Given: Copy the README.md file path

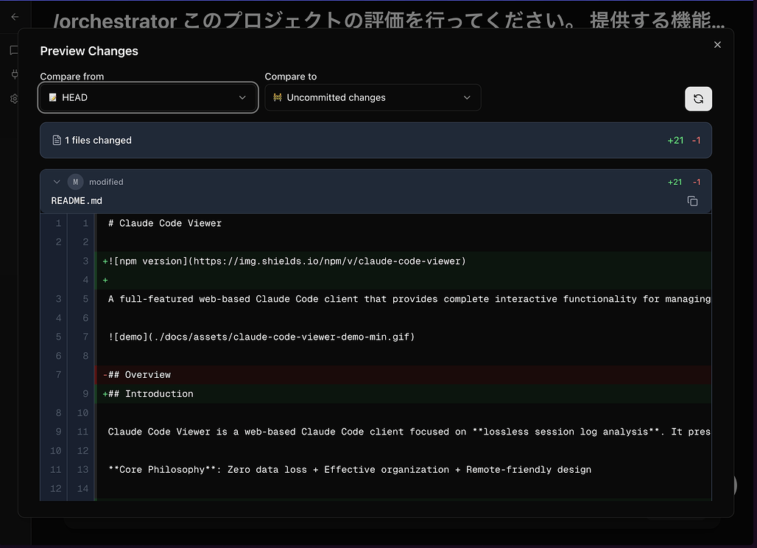Looking at the screenshot, I should [692, 201].
